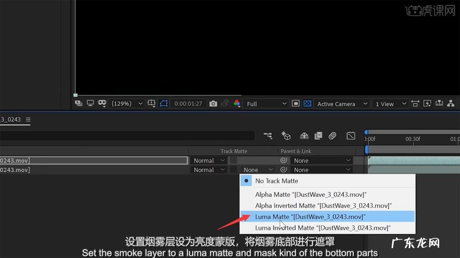Viewport: 460px width, 258px height.
Task: Expand the Active Camera view dropdown
Action: [x=342, y=104]
